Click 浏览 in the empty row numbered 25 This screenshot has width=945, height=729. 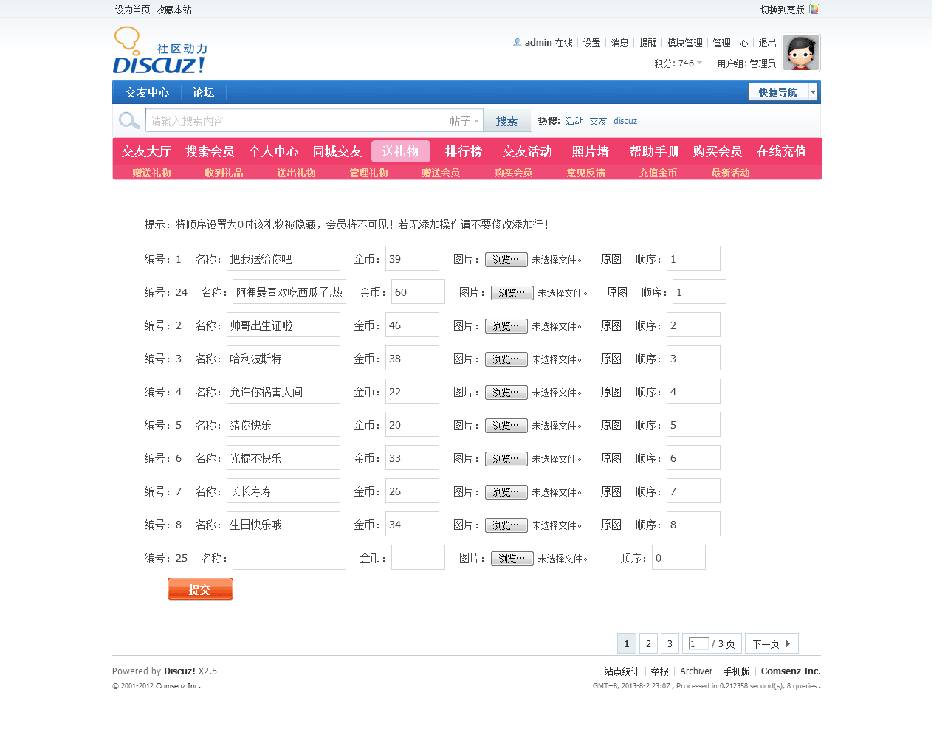[512, 559]
